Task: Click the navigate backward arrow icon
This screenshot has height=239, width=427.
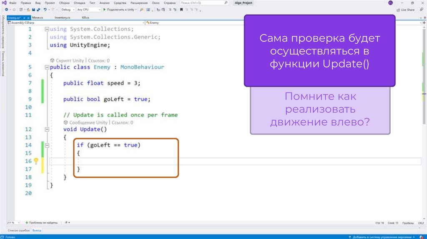Action: point(6,10)
